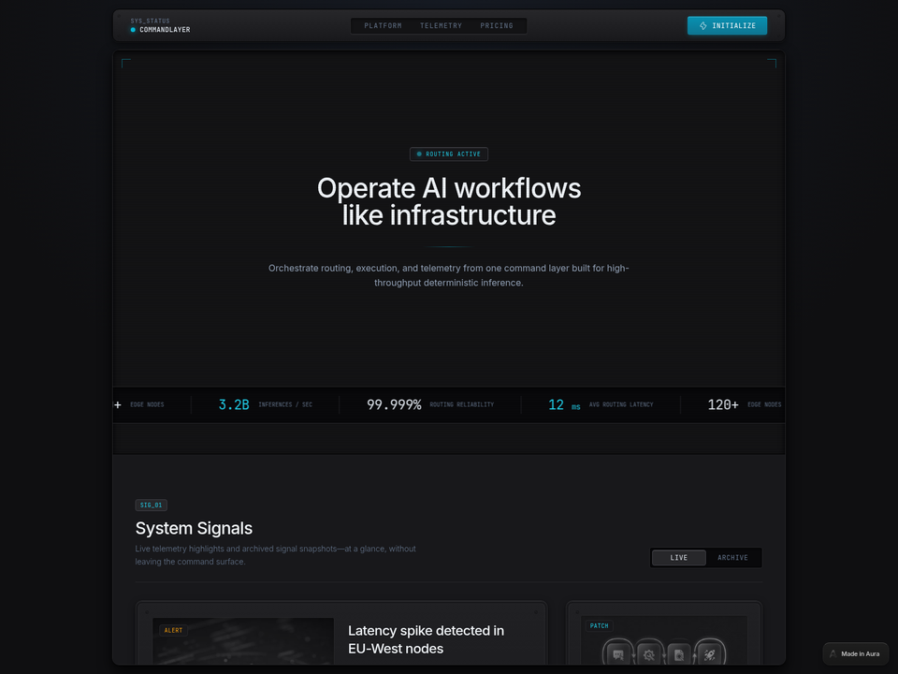The height and width of the screenshot is (674, 898).
Task: Click the chat message icon in the Patch card
Action: coord(618,654)
